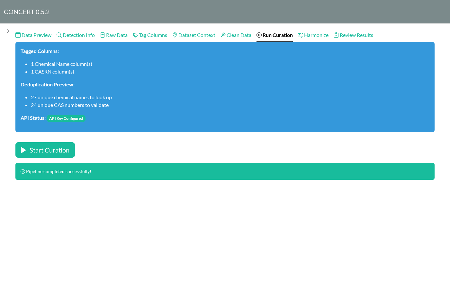450x289 pixels.
Task: Expand the collapsed sidebar chevron
Action: tap(8, 31)
